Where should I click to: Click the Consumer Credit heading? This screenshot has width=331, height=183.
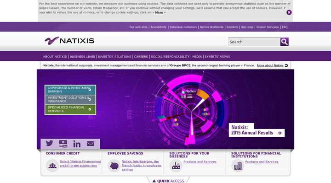[63, 153]
